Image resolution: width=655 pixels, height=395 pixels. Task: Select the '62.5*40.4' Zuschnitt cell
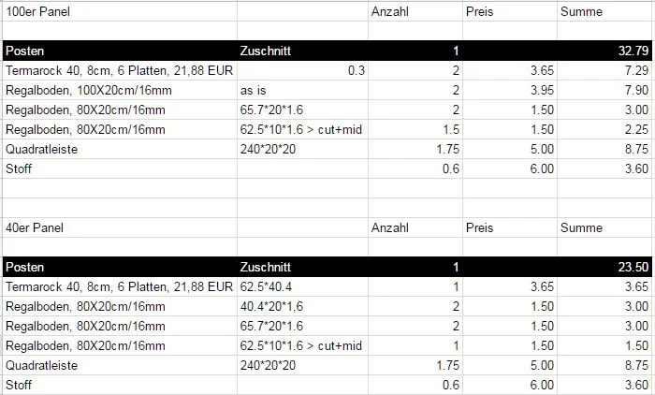(302, 286)
